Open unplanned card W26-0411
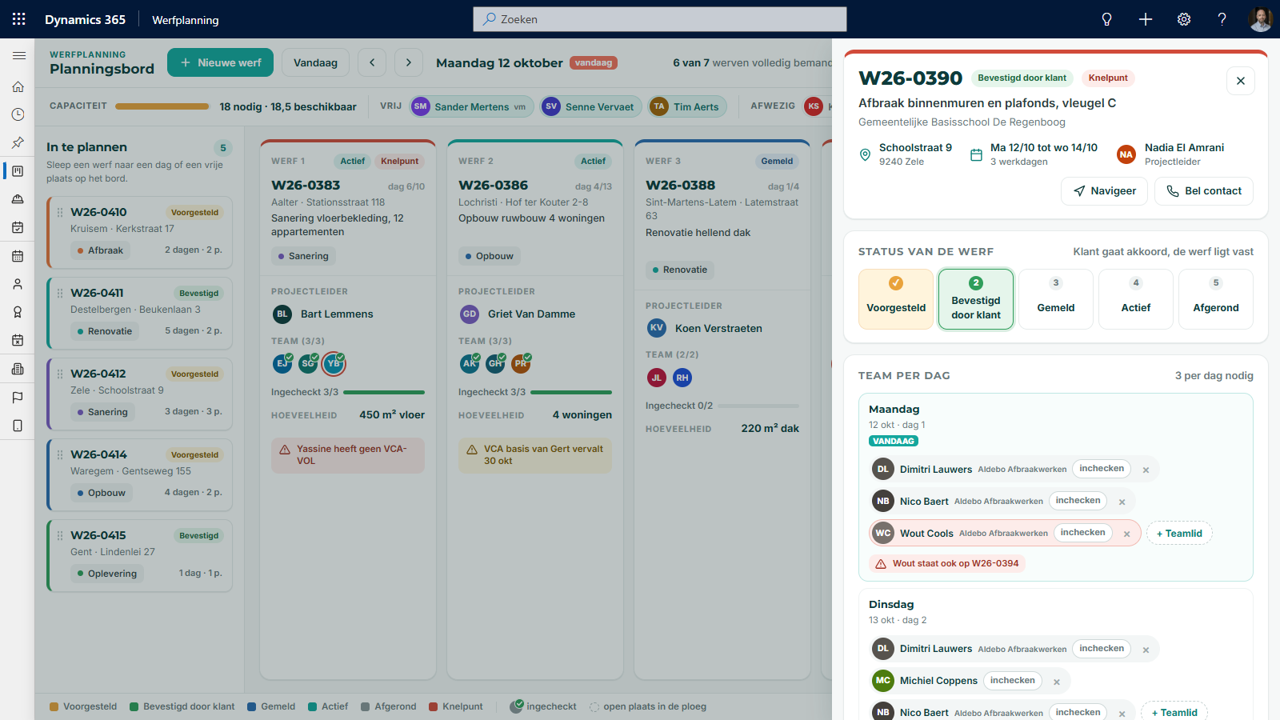Viewport: 1280px width, 720px height. click(x=140, y=313)
